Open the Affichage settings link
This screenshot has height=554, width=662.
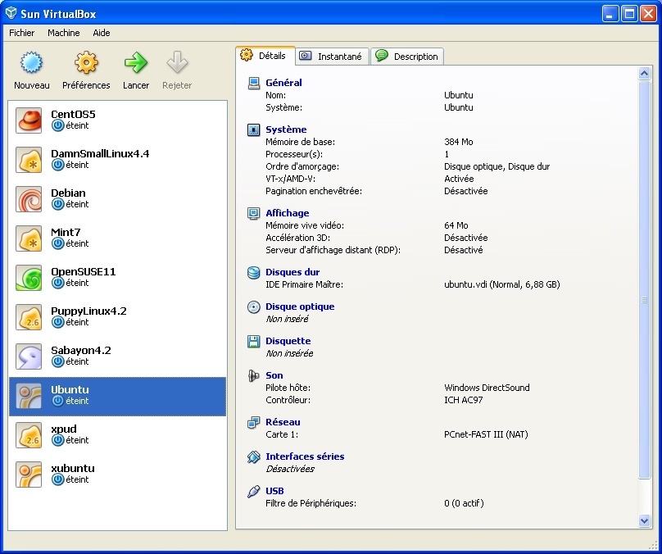pos(288,213)
